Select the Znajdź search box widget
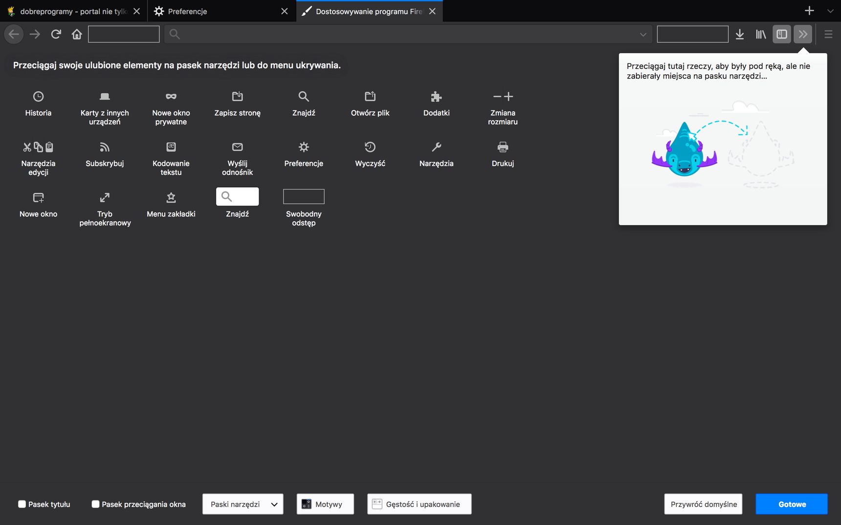 click(238, 196)
